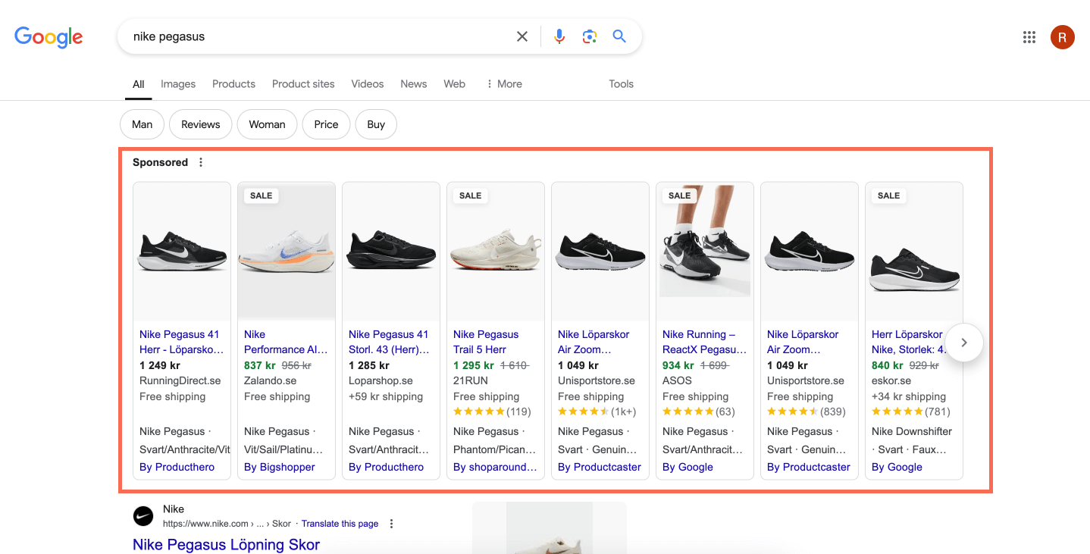The image size is (1090, 554).
Task: Open Google Lens camera search
Action: click(589, 36)
